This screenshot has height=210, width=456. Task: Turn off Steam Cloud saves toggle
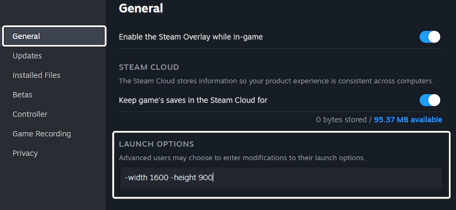(x=430, y=100)
